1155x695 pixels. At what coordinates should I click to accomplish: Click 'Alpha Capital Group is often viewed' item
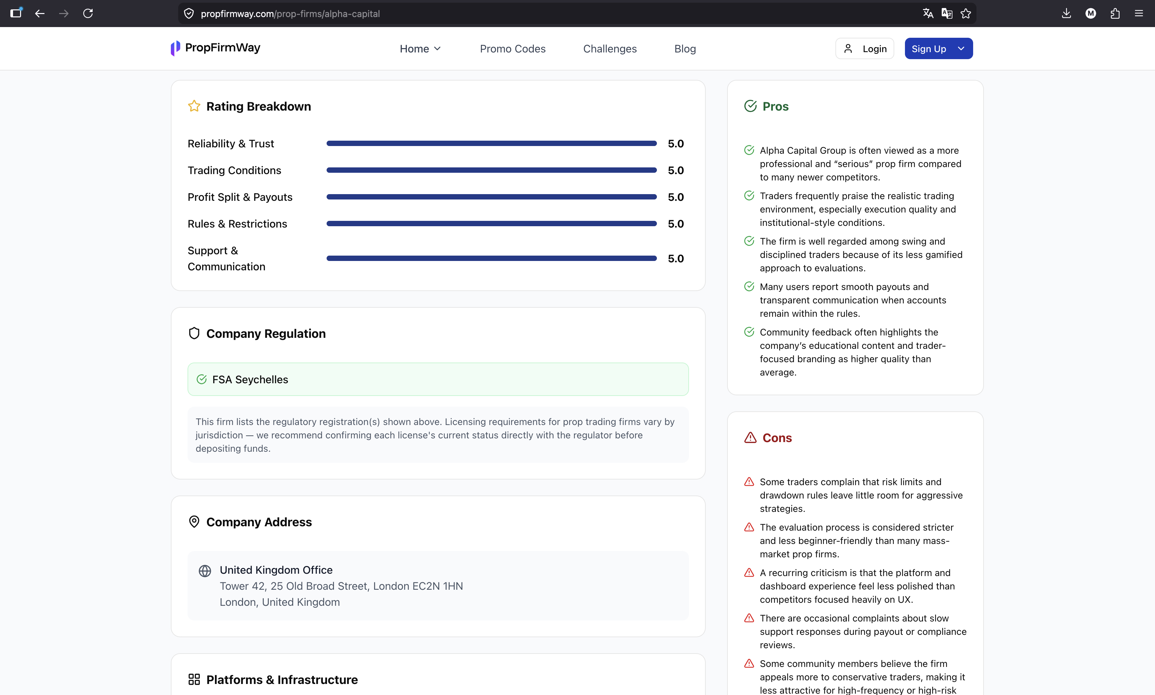click(860, 164)
